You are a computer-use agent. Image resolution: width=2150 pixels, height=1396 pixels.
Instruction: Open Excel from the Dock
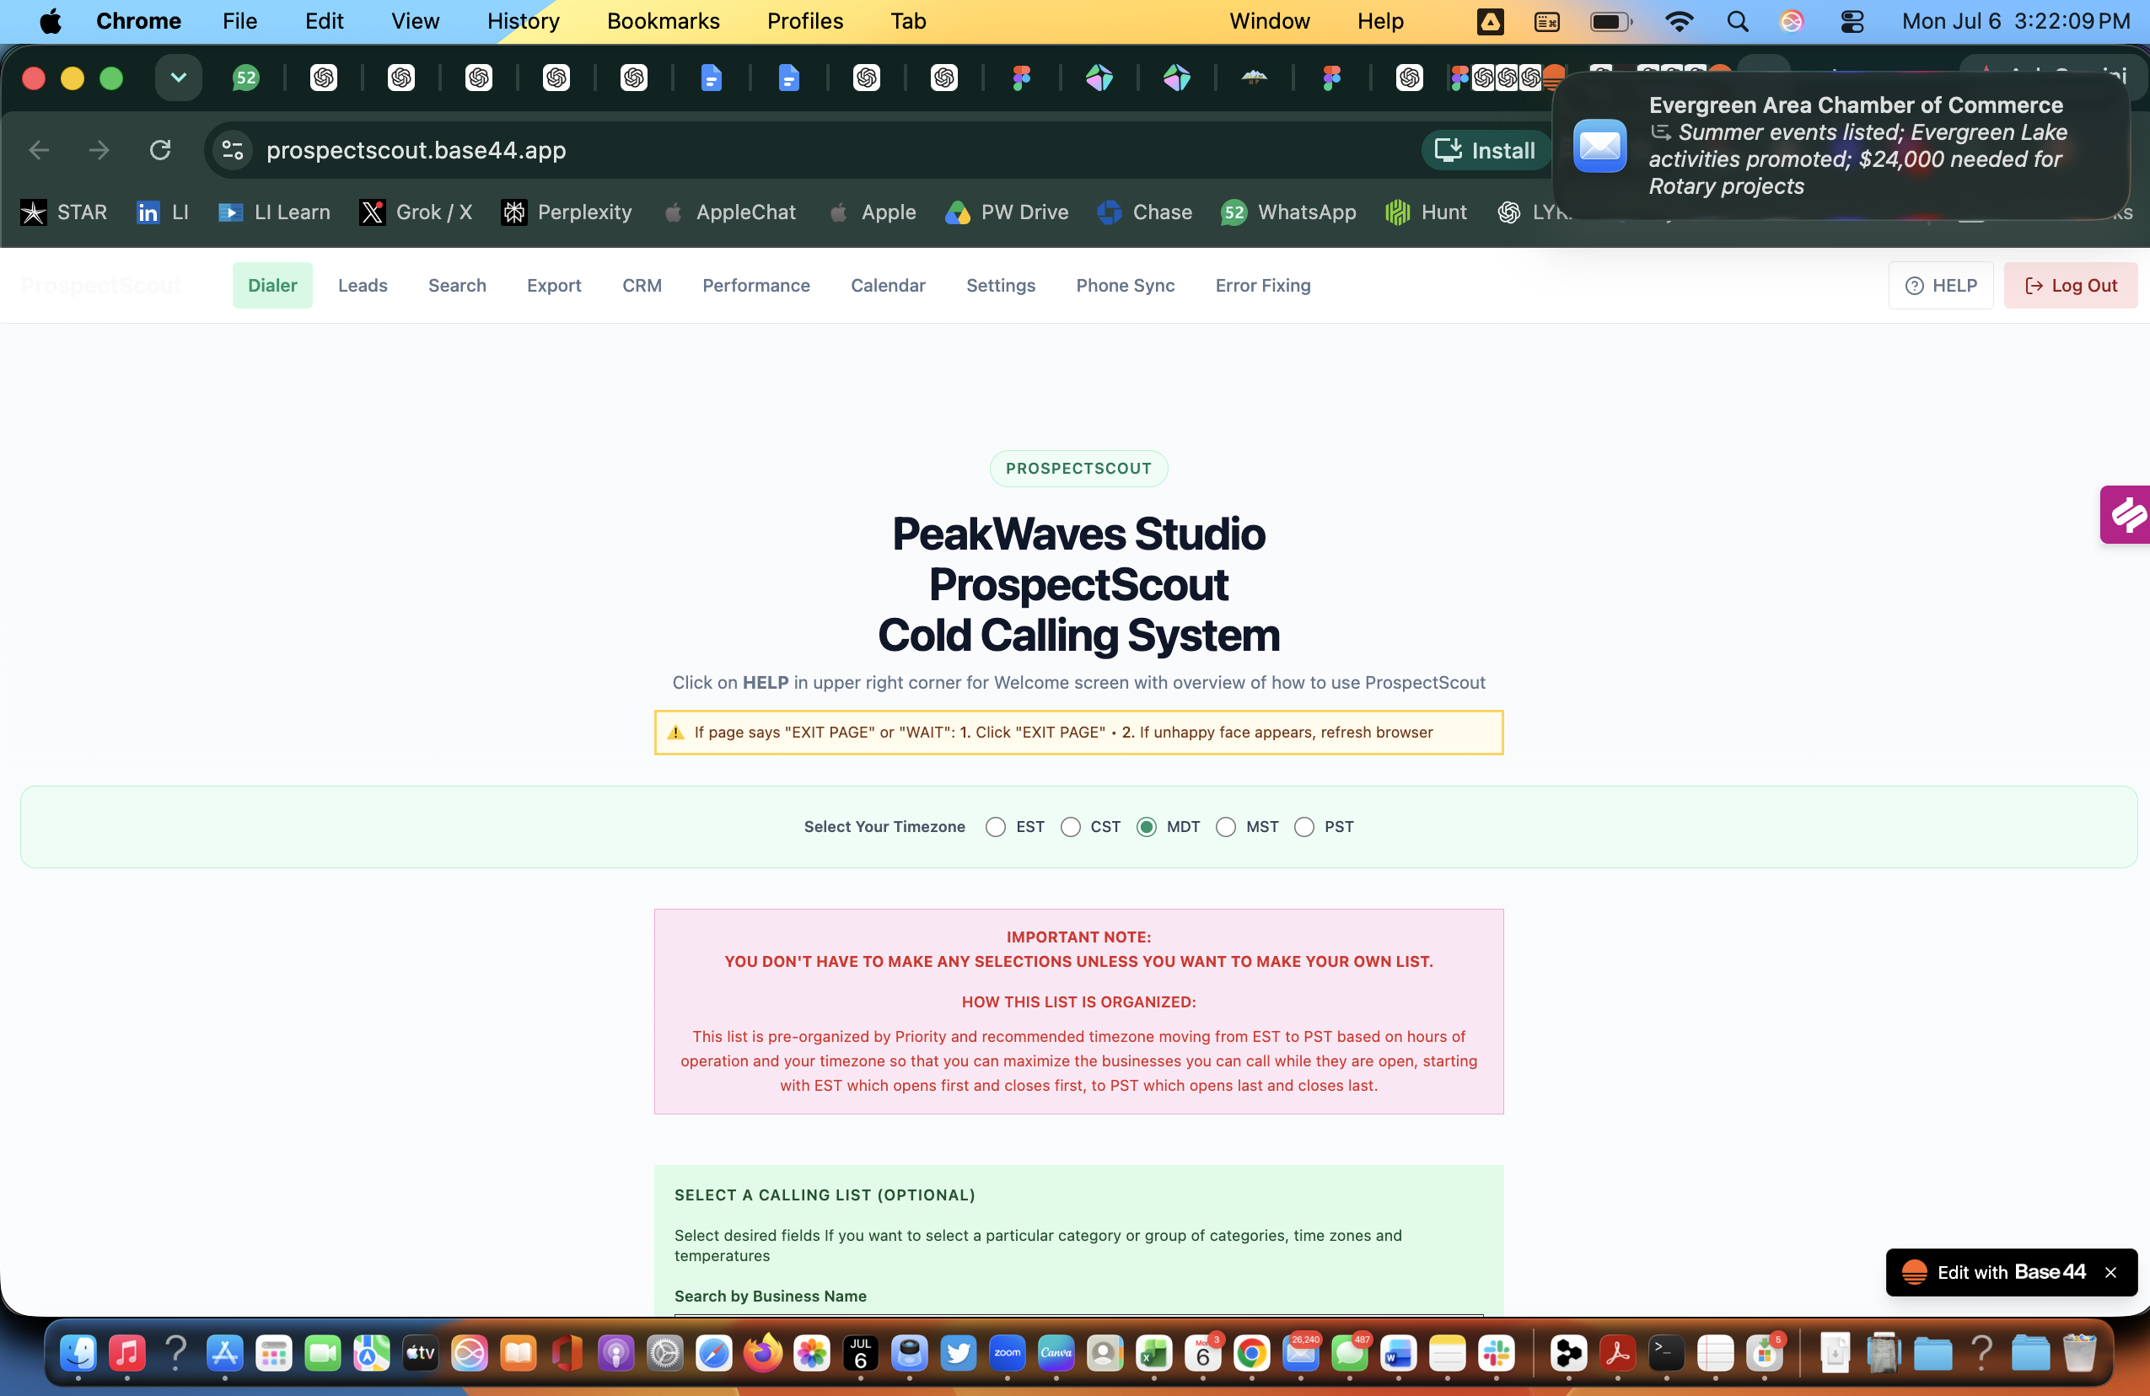point(1153,1353)
